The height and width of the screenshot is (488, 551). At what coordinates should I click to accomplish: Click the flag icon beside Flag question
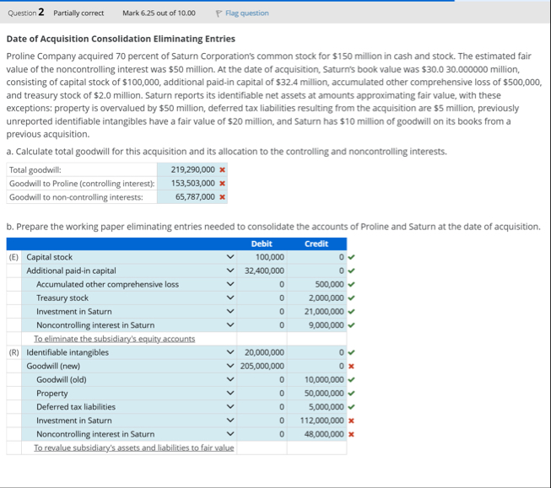pos(219,13)
